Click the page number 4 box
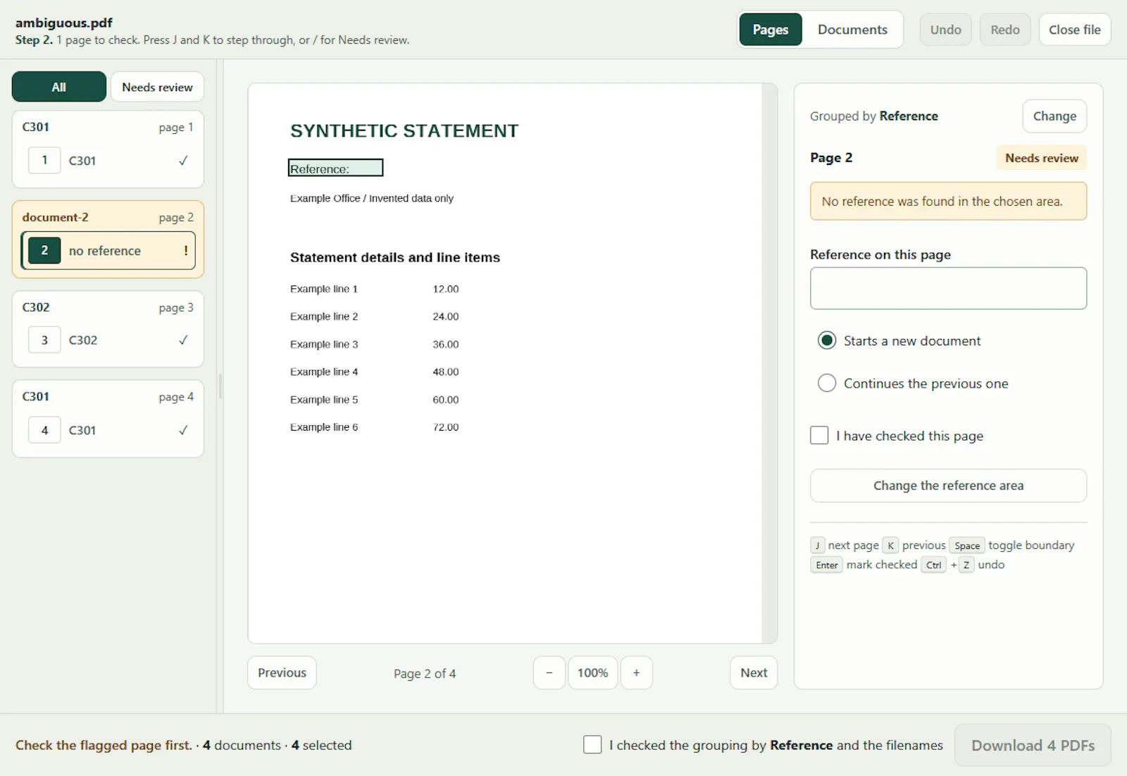This screenshot has height=776, width=1127. (44, 430)
